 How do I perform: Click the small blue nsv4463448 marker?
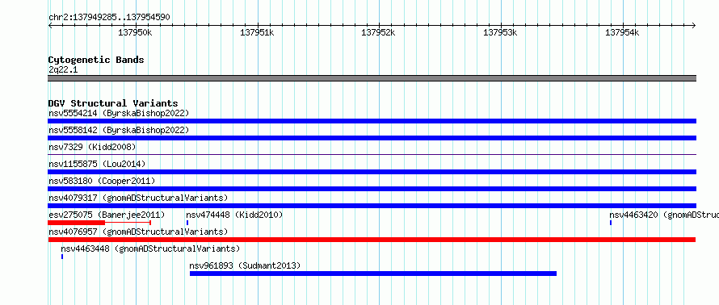(62, 257)
